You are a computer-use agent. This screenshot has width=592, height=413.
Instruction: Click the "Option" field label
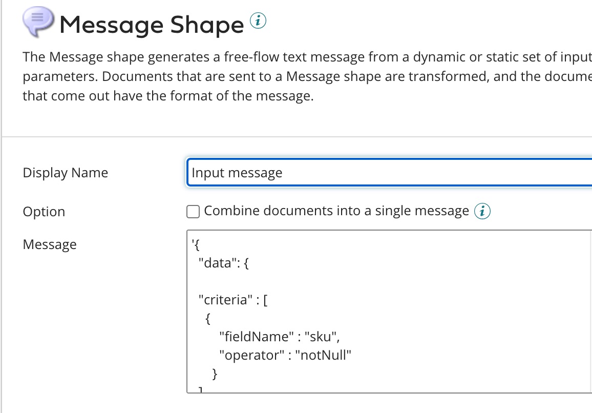[x=44, y=212]
